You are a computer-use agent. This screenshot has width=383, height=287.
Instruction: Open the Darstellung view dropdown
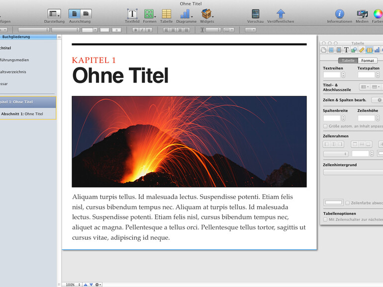tap(54, 14)
